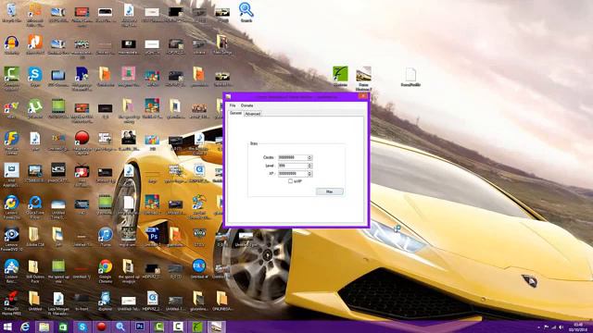Click the Credits field spinner arrows
Image resolution: width=593 pixels, height=333 pixels.
pyautogui.click(x=309, y=157)
